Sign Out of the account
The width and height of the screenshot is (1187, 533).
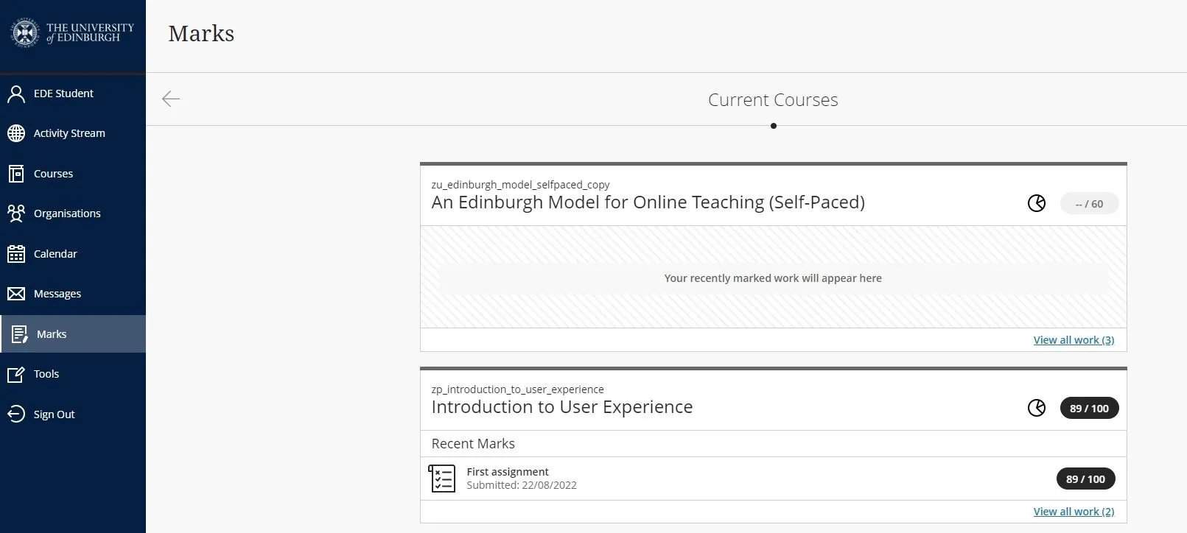[73, 414]
